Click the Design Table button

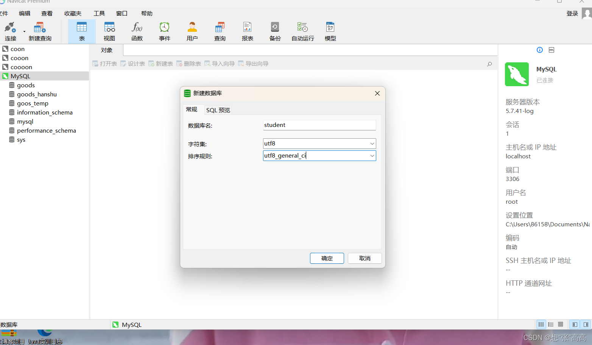point(133,63)
